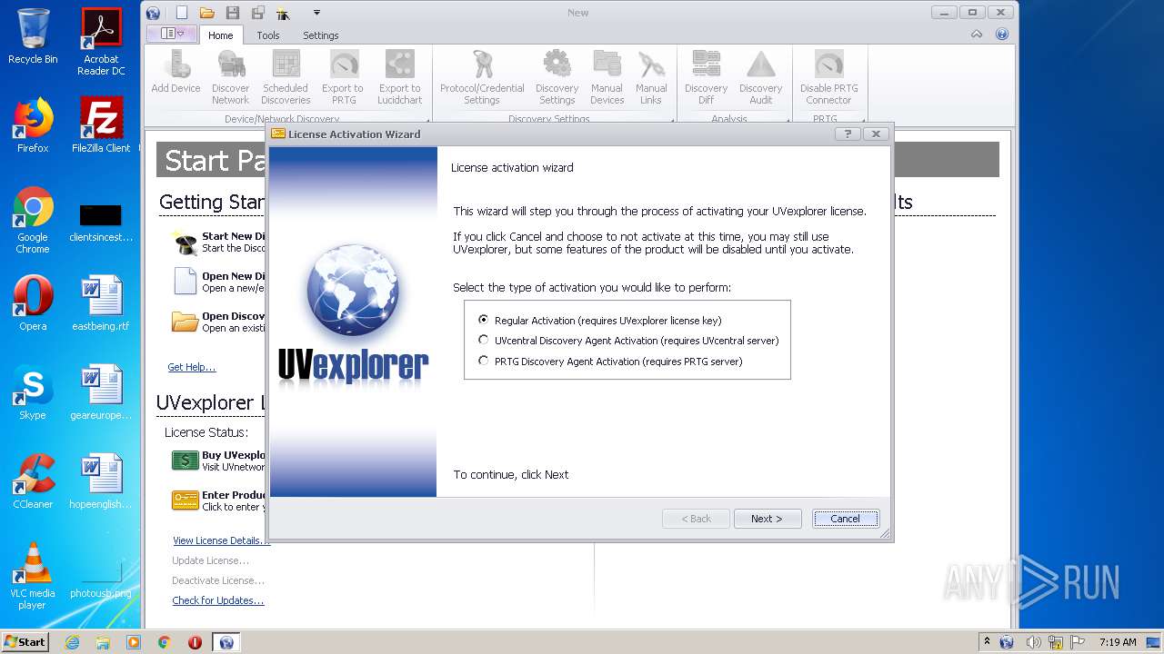Click the Buy UVexplorer dollar icon
Viewport: 1164px width, 654px height.
pyautogui.click(x=185, y=461)
